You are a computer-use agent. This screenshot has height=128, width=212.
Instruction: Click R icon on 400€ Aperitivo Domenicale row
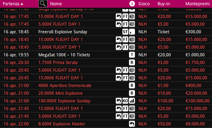(132, 85)
